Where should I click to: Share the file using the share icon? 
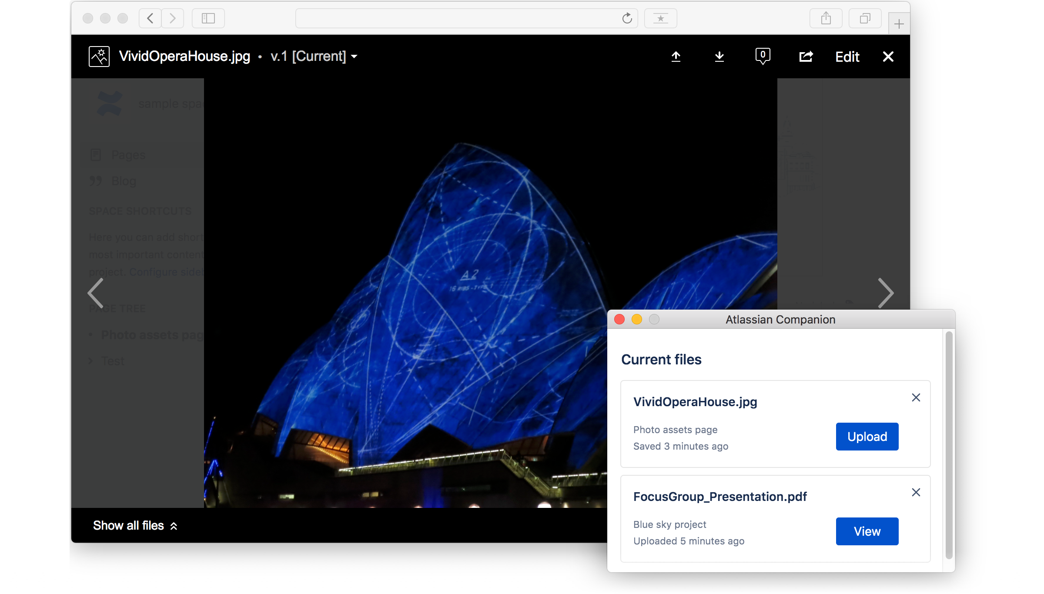[806, 57]
